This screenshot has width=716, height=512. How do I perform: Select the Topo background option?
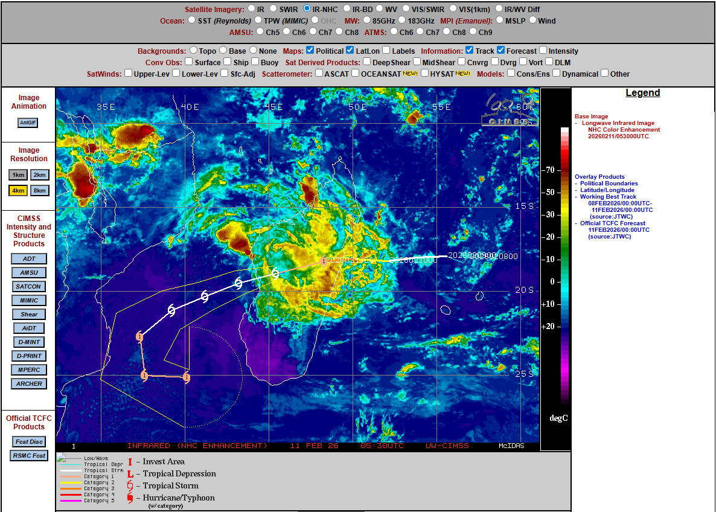click(194, 51)
